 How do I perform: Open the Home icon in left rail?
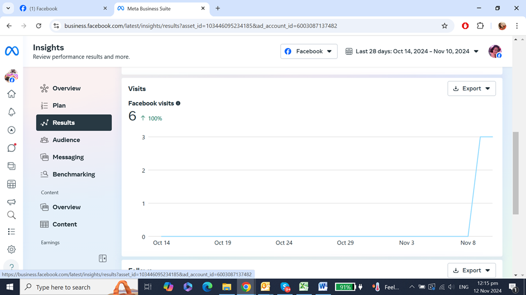point(11,94)
